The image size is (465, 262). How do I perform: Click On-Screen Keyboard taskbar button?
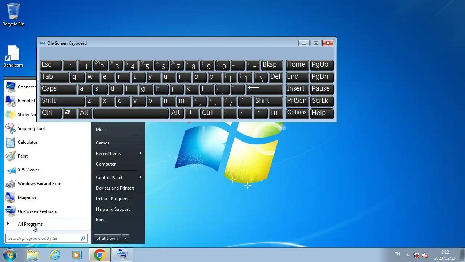tap(122, 255)
